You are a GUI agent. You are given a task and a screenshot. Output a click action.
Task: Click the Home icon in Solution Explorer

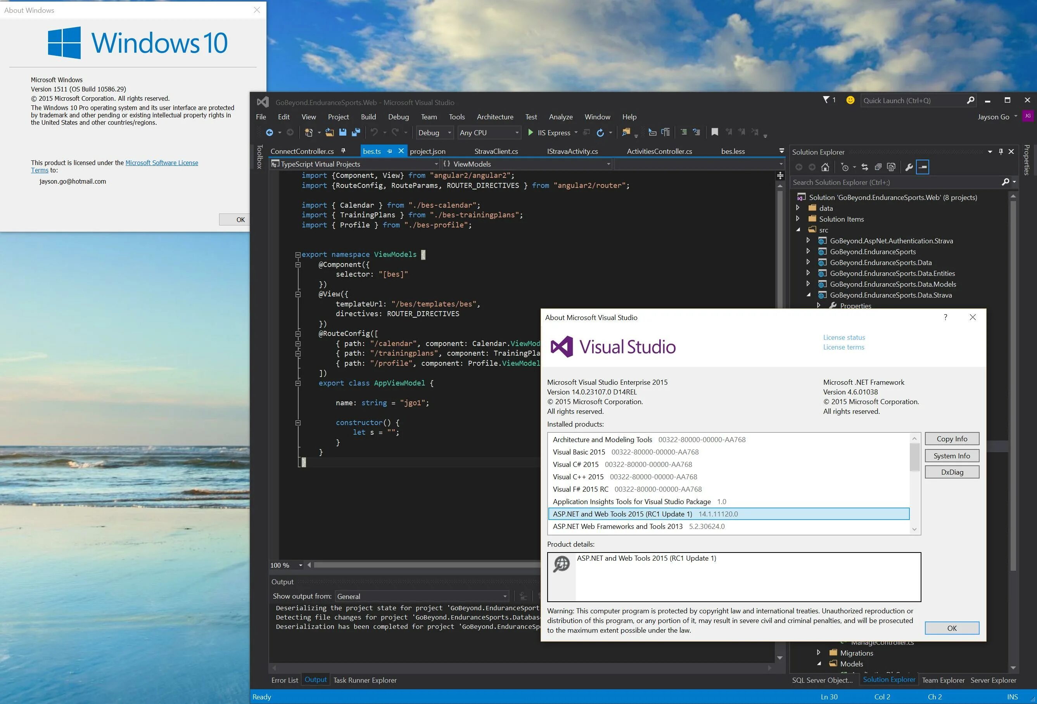tap(826, 167)
